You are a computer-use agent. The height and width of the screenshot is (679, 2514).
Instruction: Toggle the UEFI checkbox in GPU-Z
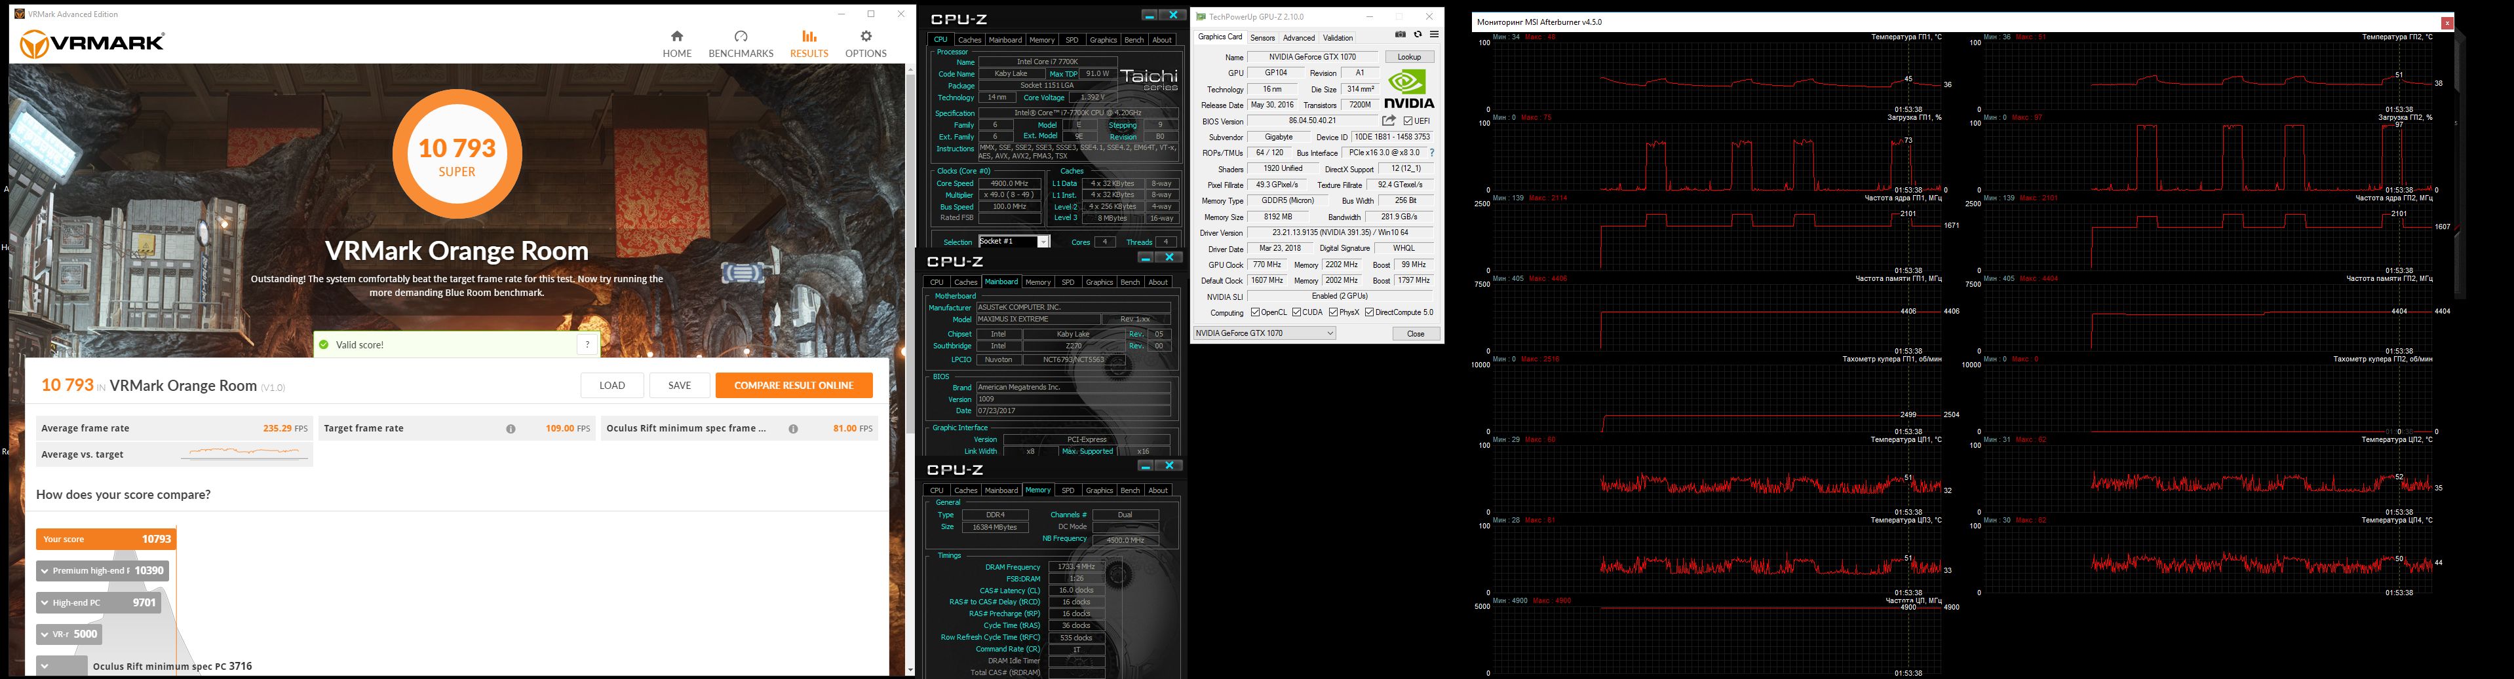1408,121
